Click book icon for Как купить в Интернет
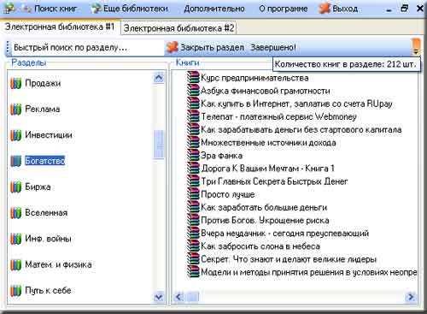This screenshot has height=314, width=427. (193, 104)
